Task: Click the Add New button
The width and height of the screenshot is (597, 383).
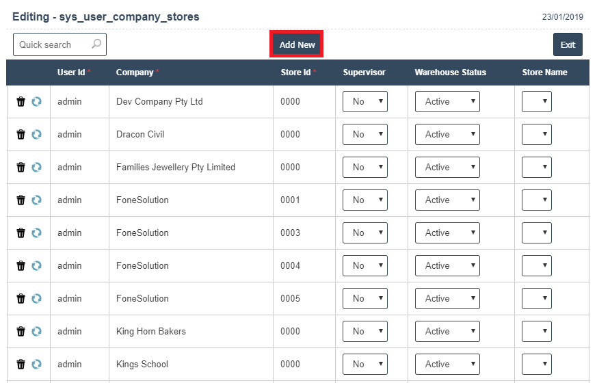Action: (297, 45)
